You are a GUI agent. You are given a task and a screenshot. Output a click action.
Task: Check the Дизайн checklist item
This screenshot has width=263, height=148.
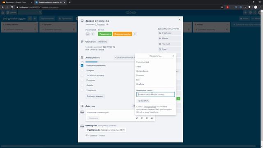(82, 85)
